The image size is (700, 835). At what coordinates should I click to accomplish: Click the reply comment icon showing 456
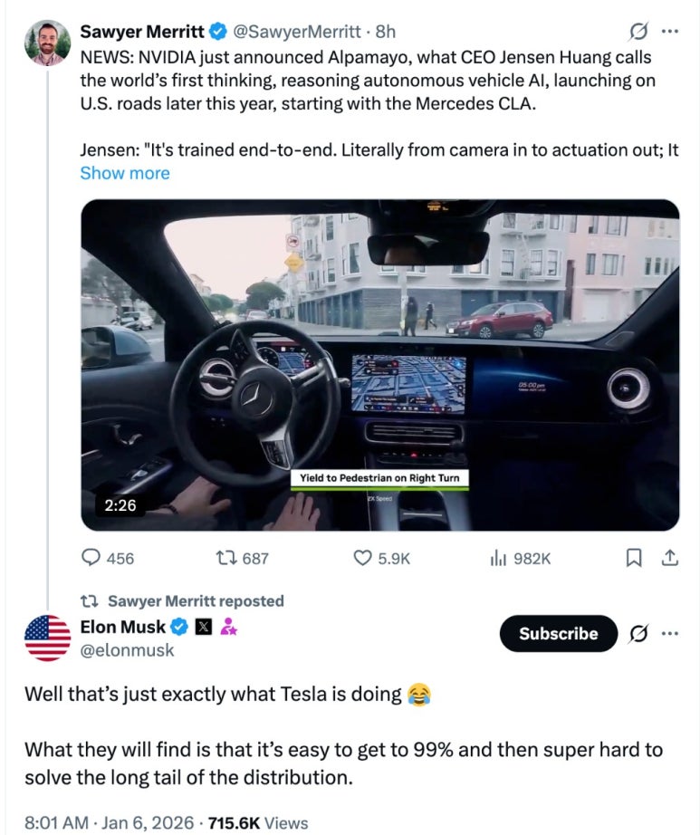click(92, 558)
